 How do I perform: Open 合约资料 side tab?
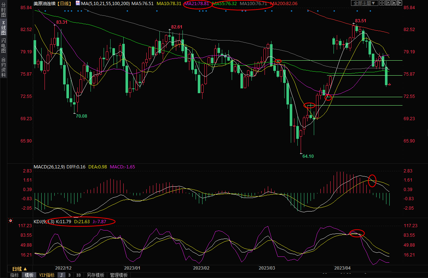pos(4,67)
